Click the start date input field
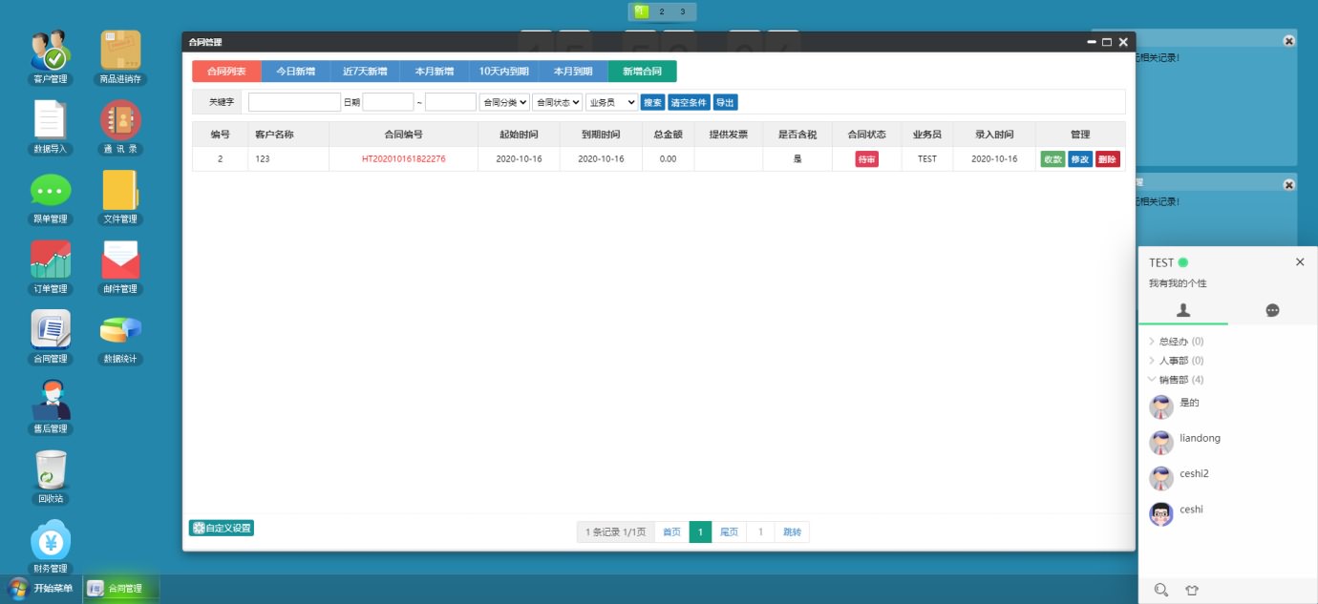Image resolution: width=1318 pixels, height=604 pixels. point(388,102)
